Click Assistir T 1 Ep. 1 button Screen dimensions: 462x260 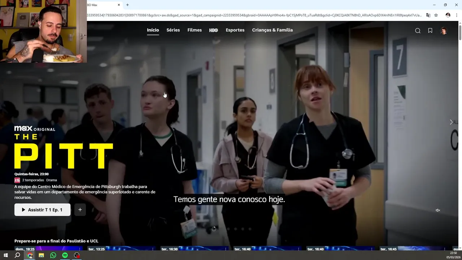43,210
